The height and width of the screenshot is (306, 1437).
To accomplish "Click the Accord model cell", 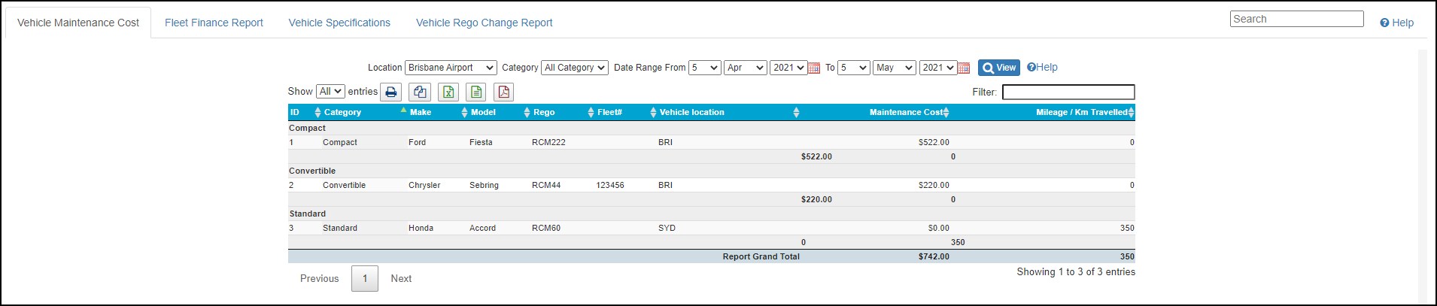I will tap(482, 228).
